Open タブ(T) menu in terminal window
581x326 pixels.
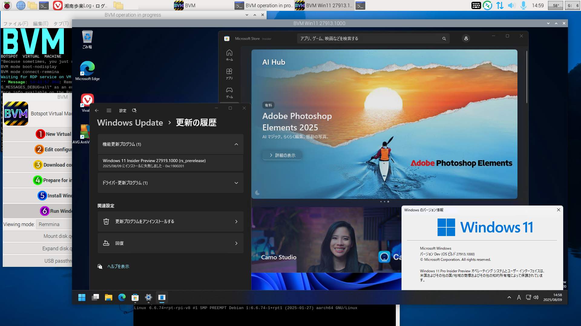pos(61,24)
